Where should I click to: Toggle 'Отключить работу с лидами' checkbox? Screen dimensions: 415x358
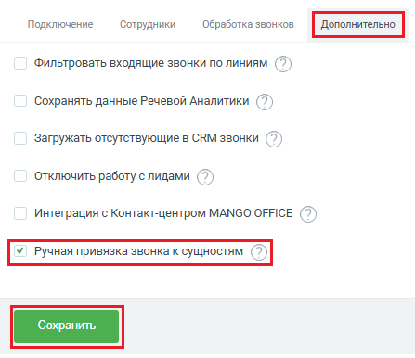point(20,176)
